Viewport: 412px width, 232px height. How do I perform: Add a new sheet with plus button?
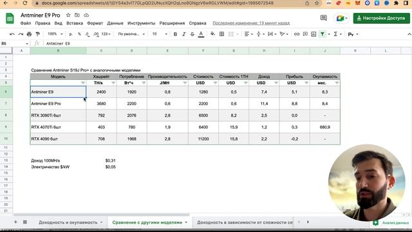pos(15,222)
